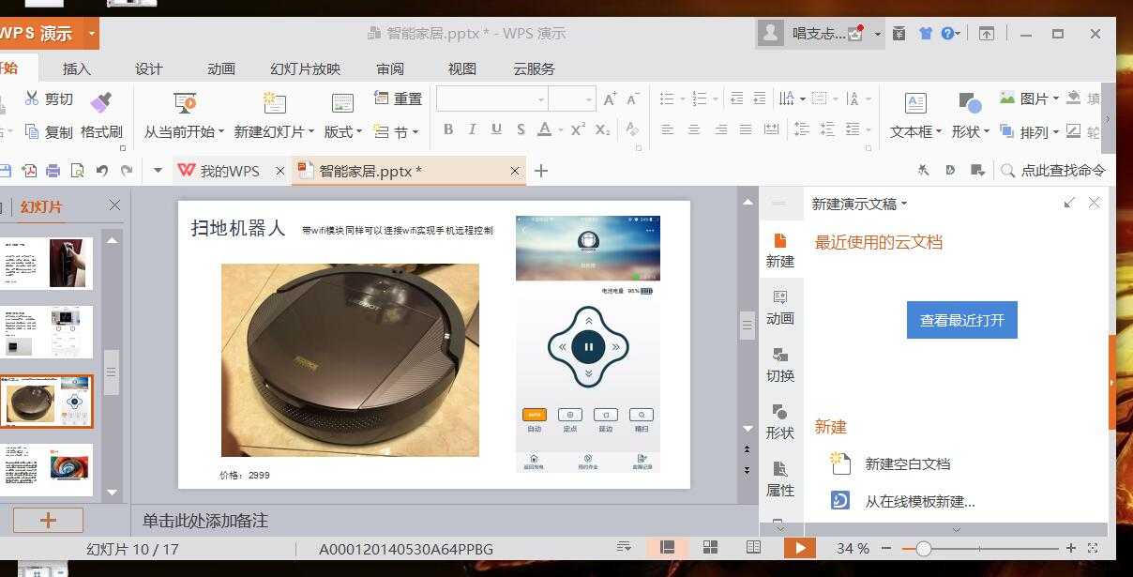Viewport: 1133px width, 577px height.
Task: Open the 插入 ribbon tab
Action: (x=77, y=68)
